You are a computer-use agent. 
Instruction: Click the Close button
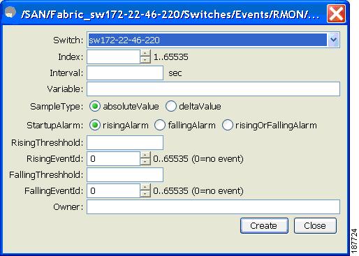point(315,225)
